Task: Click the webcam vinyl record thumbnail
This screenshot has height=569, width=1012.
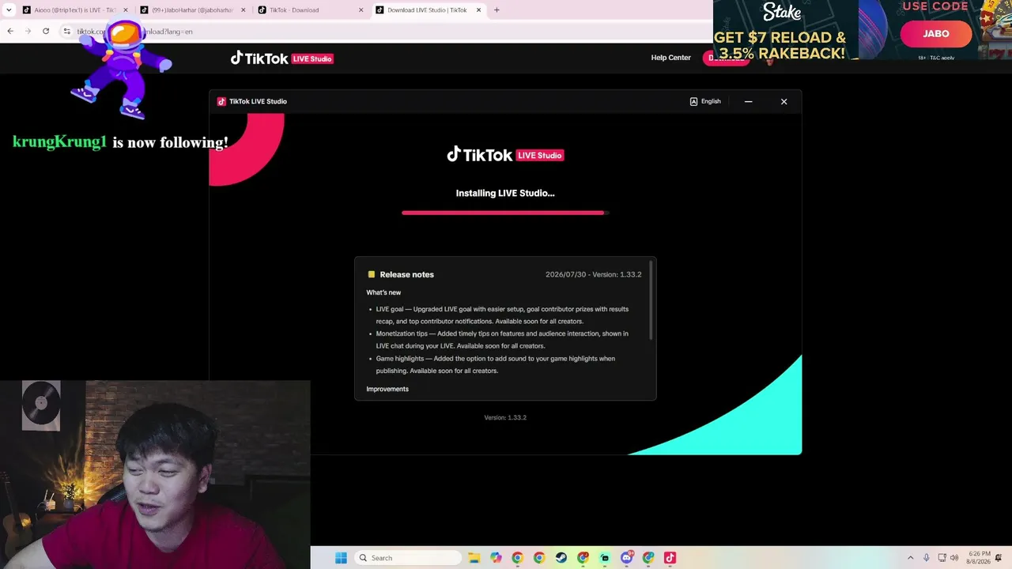Action: coord(41,405)
